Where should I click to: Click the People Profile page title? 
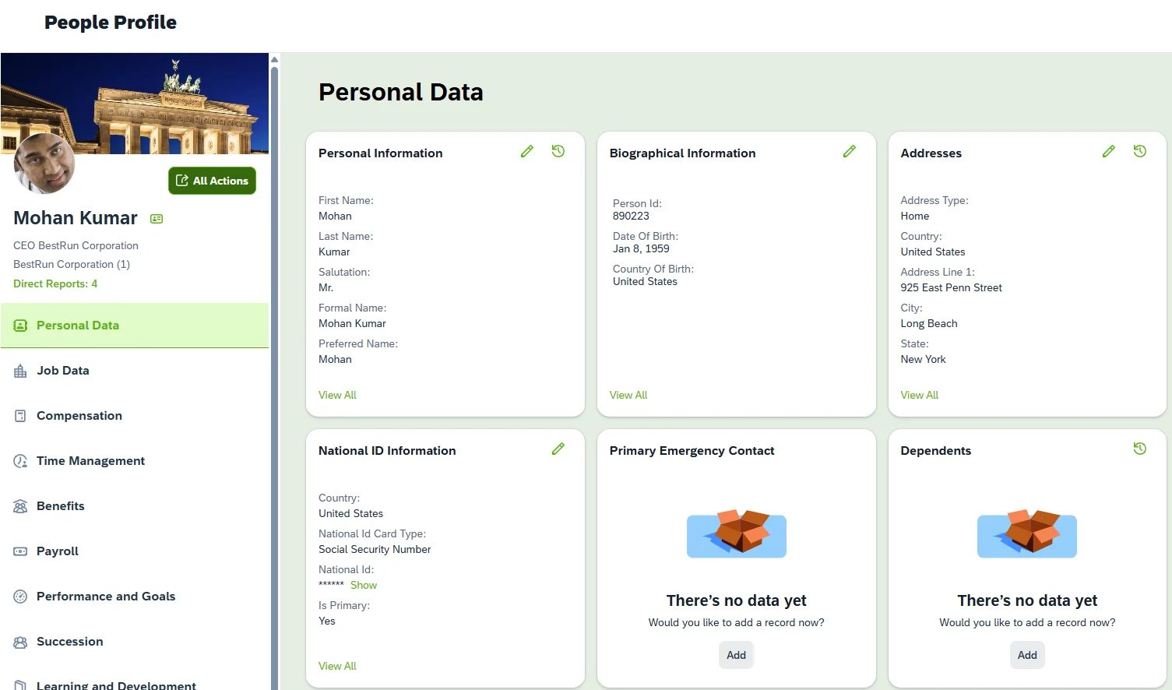click(111, 23)
